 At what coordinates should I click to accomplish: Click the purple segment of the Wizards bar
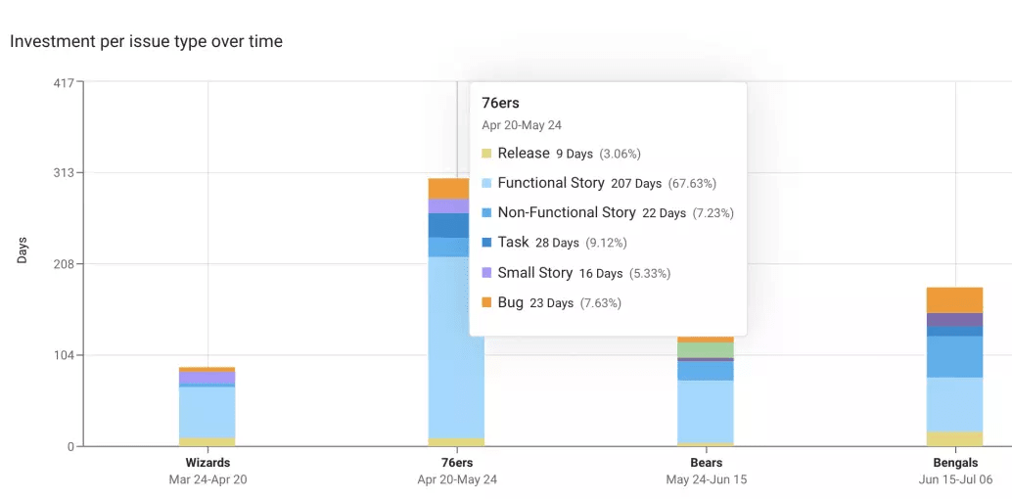point(207,377)
